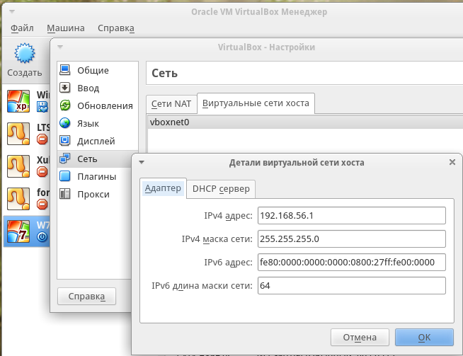Switch to Виртуальные сети хоста tab

tap(256, 103)
